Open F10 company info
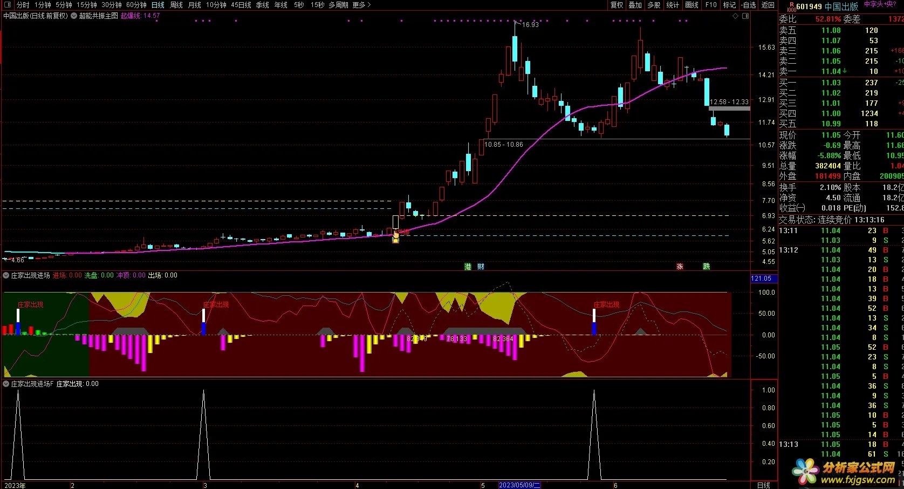Viewport: 904px width, 489px height. tap(711, 5)
